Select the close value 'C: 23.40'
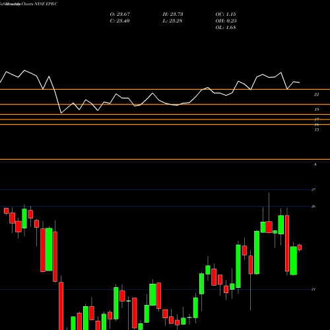330x330 pixels. click(x=119, y=21)
